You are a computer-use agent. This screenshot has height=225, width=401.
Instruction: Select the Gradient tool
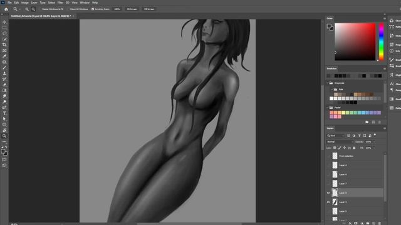(4, 90)
